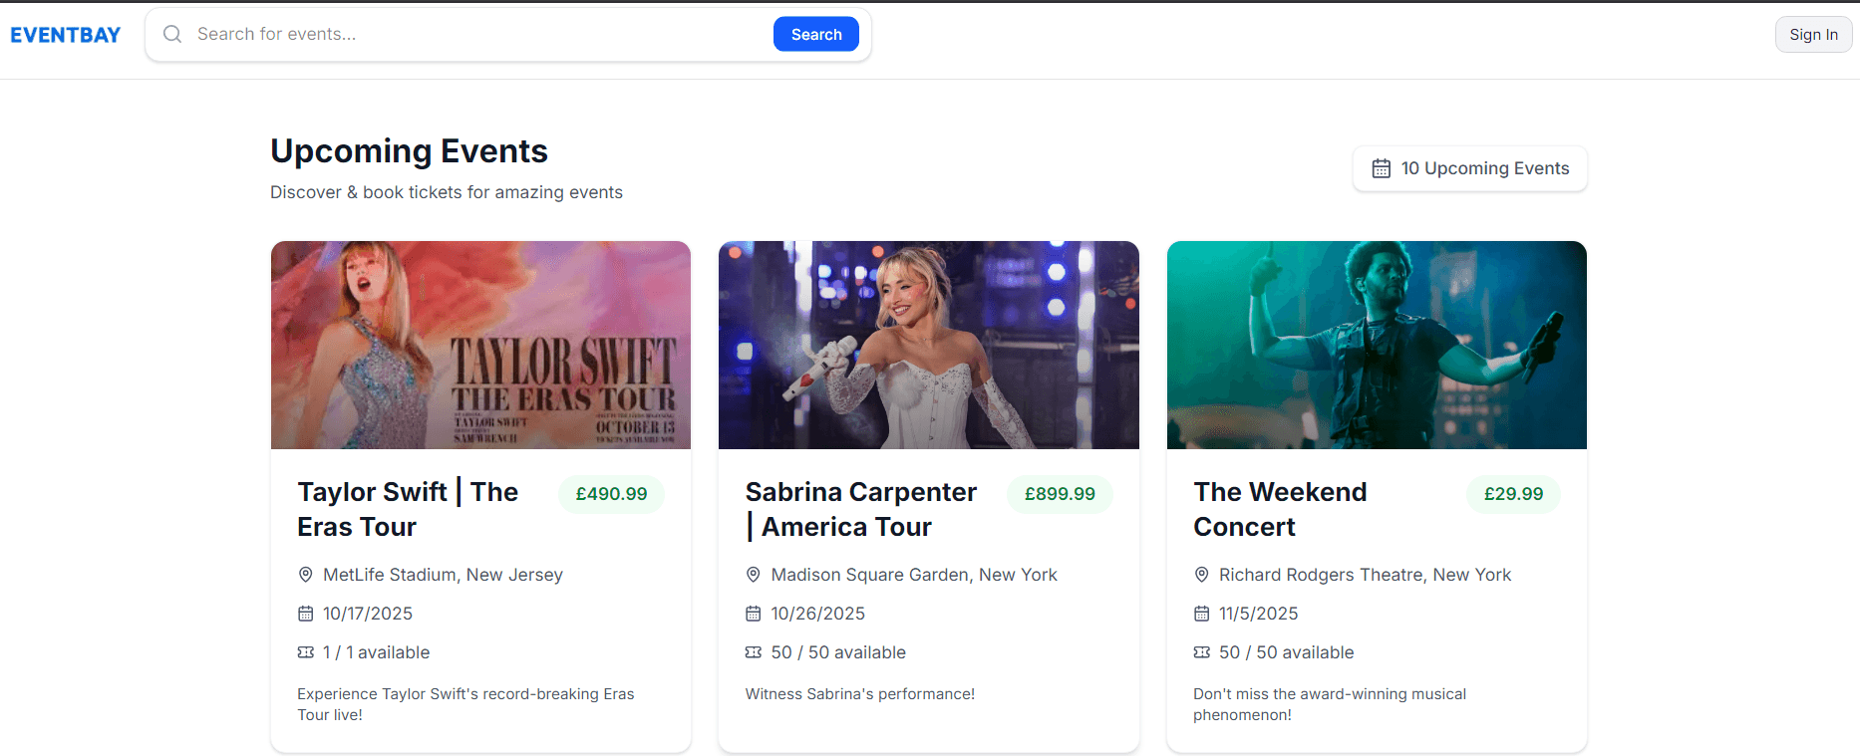
Task: Click calendar icon in Upcoming Events badge
Action: click(x=1381, y=168)
